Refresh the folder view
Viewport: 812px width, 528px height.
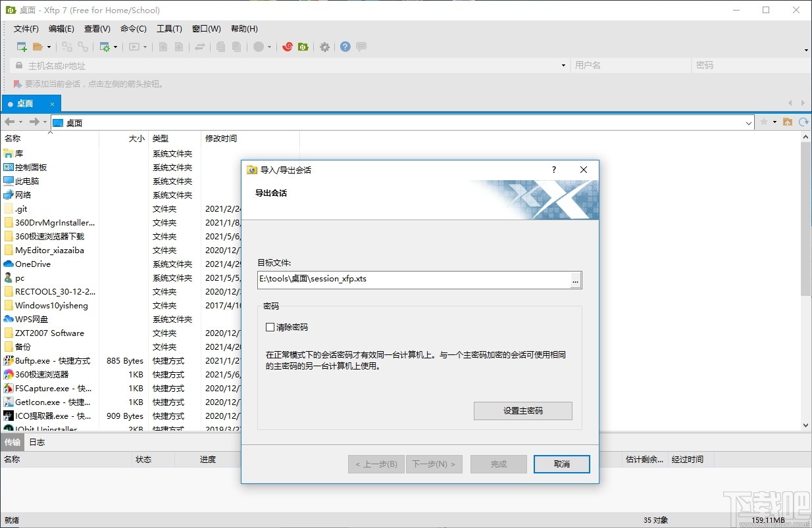click(x=803, y=122)
